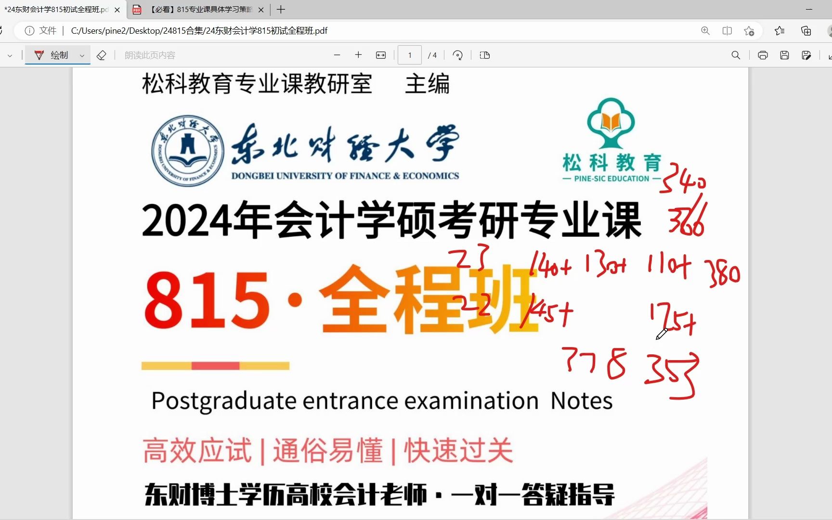The width and height of the screenshot is (832, 520).
Task: Open the Favorites list
Action: pos(780,31)
